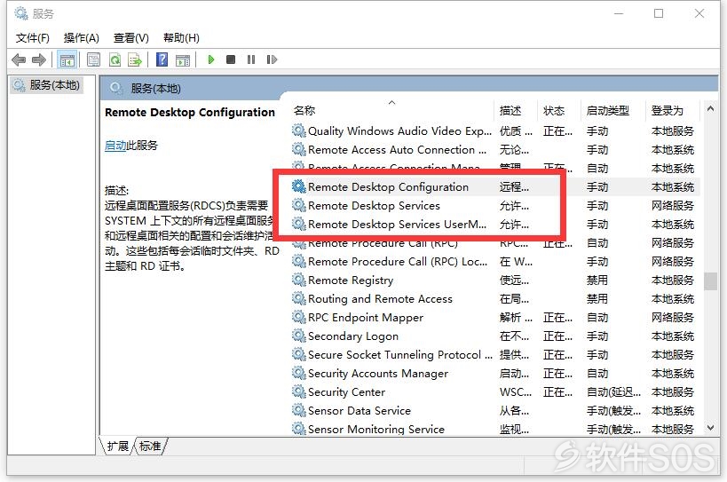This screenshot has height=482, width=727.
Task: Select the Remote Desktop Configuration row
Action: point(494,186)
